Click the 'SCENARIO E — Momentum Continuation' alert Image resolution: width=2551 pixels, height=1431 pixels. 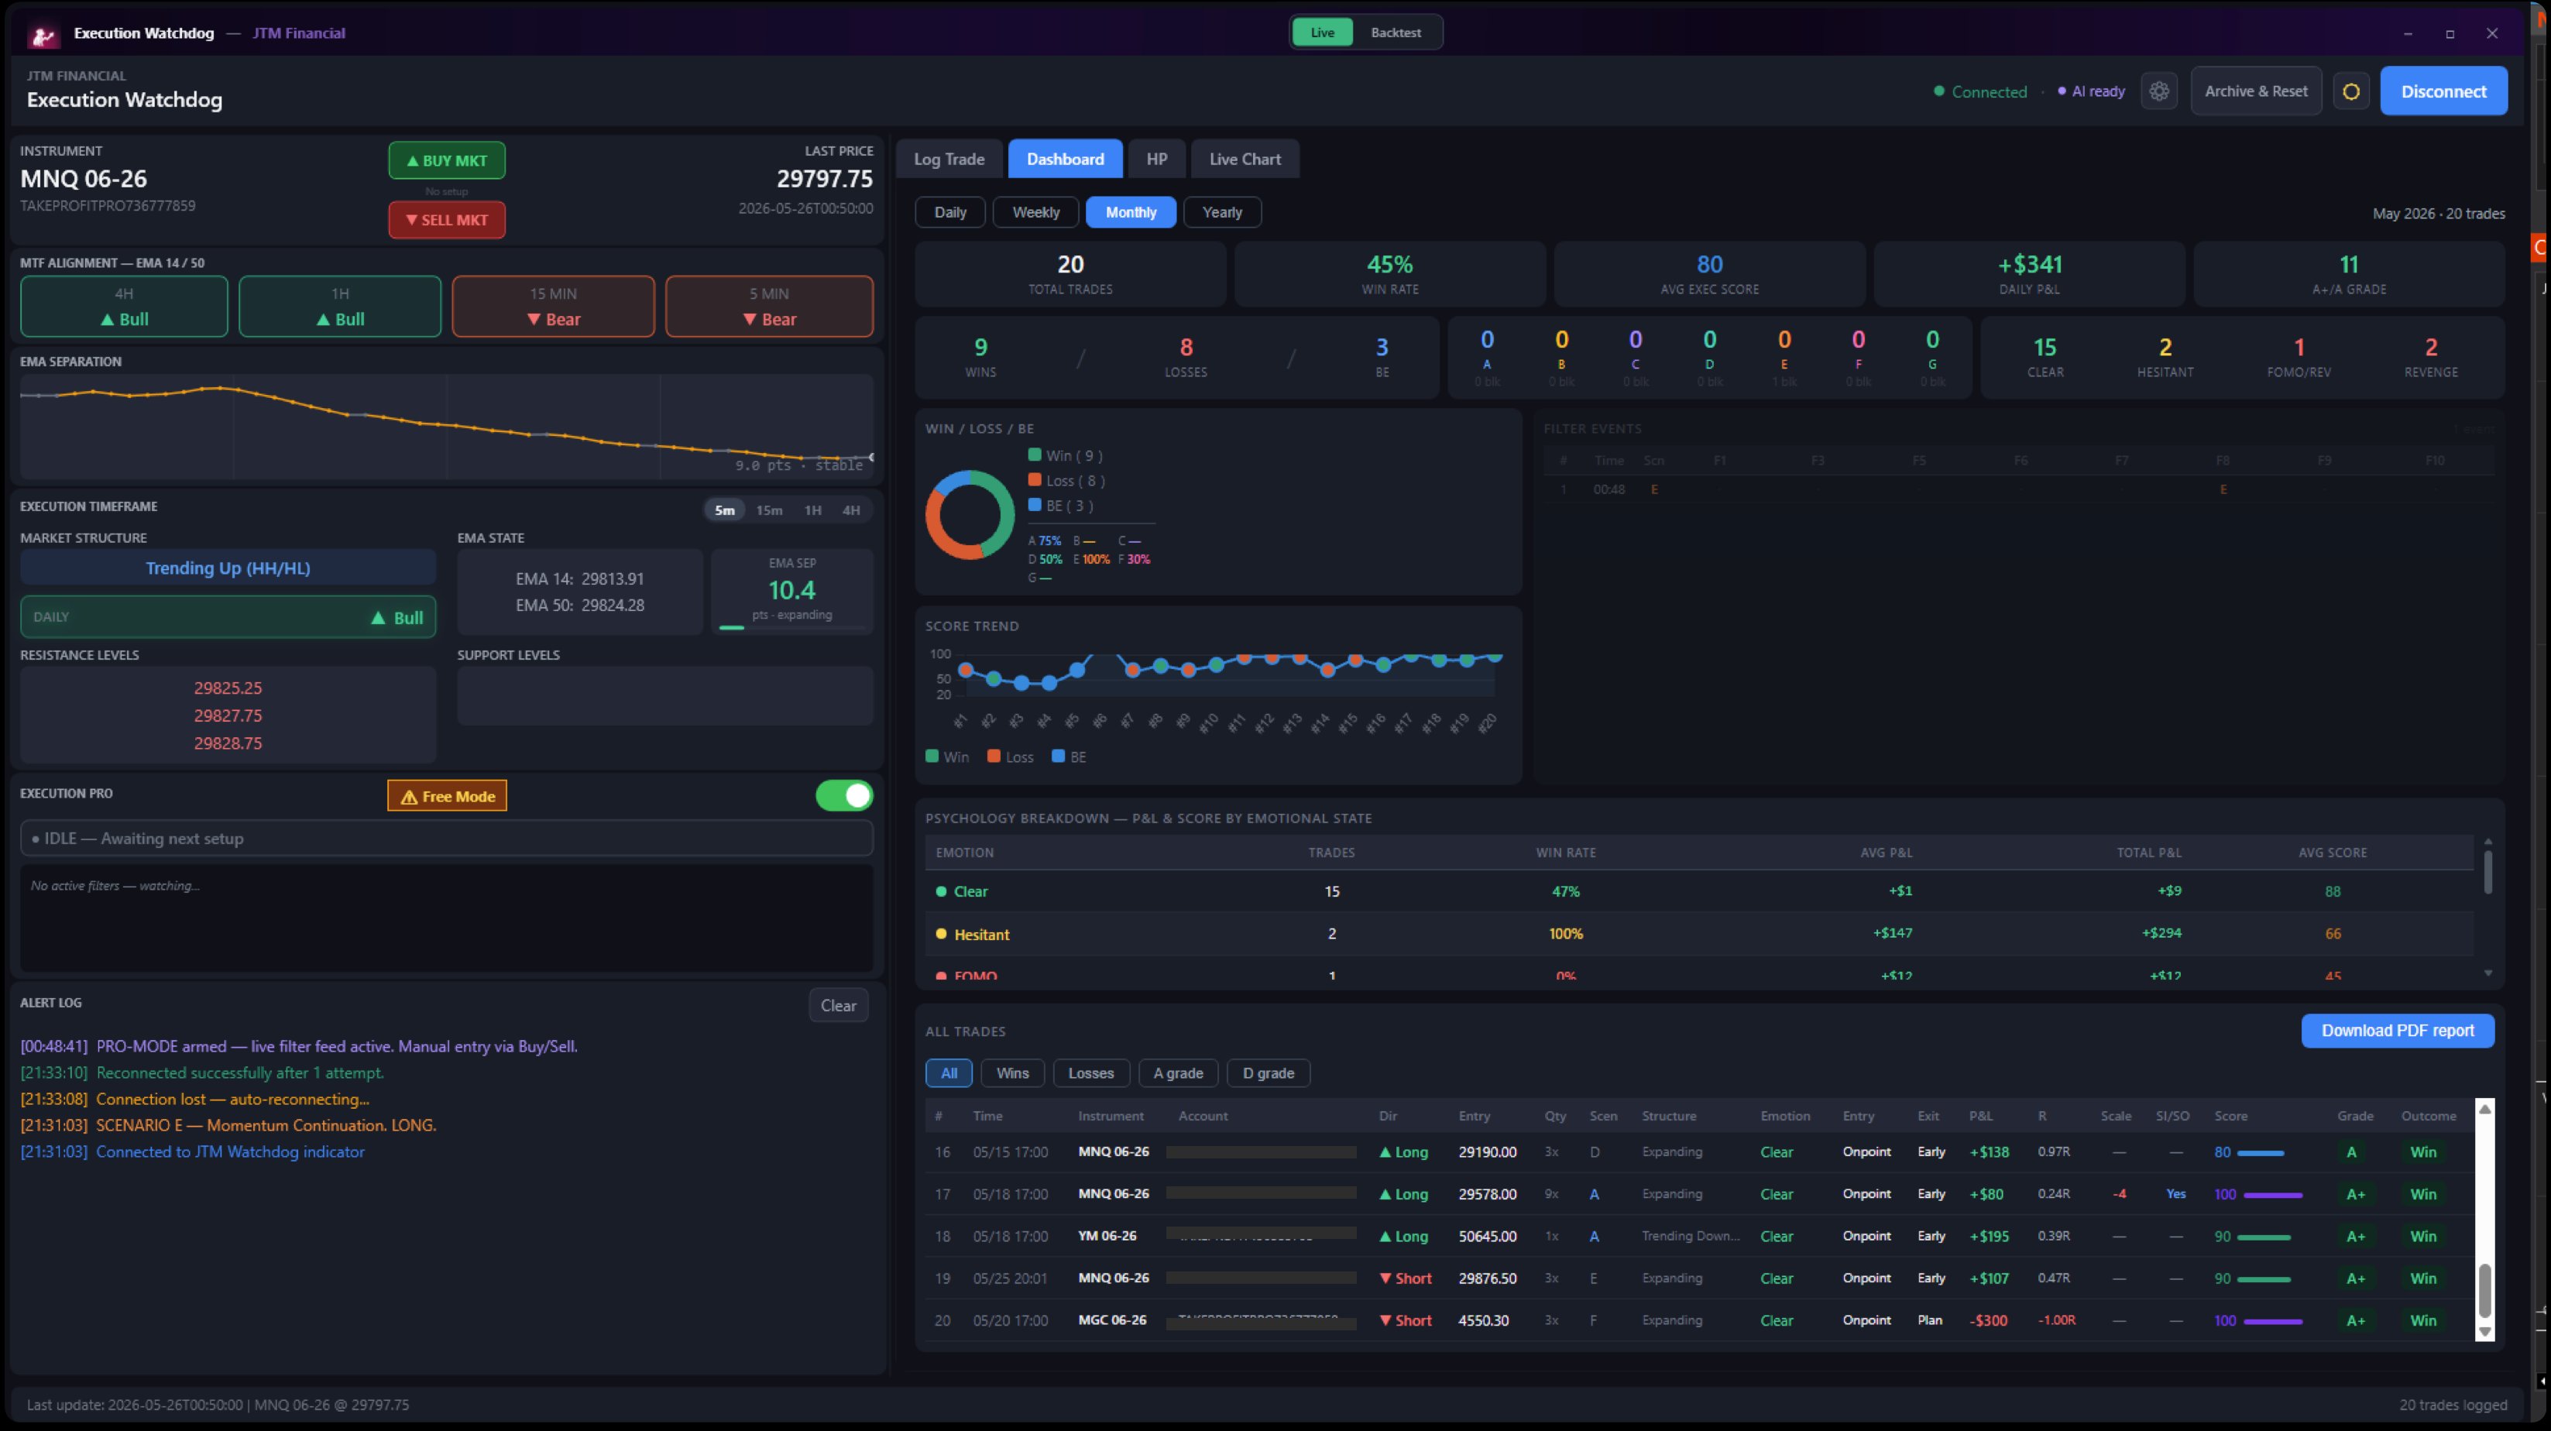click(228, 1126)
